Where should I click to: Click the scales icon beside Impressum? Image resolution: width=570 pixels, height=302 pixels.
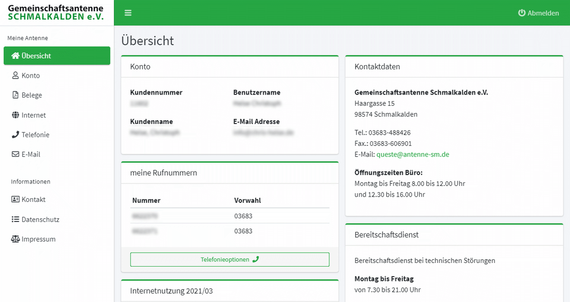(x=15, y=239)
